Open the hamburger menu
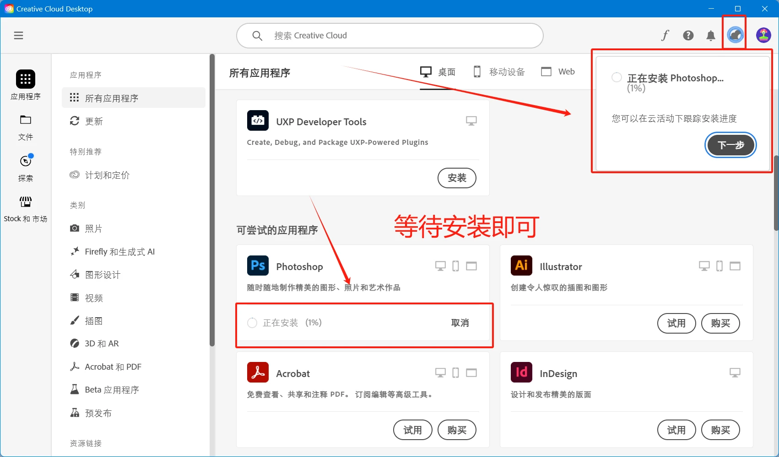The width and height of the screenshot is (779, 457). click(x=18, y=36)
